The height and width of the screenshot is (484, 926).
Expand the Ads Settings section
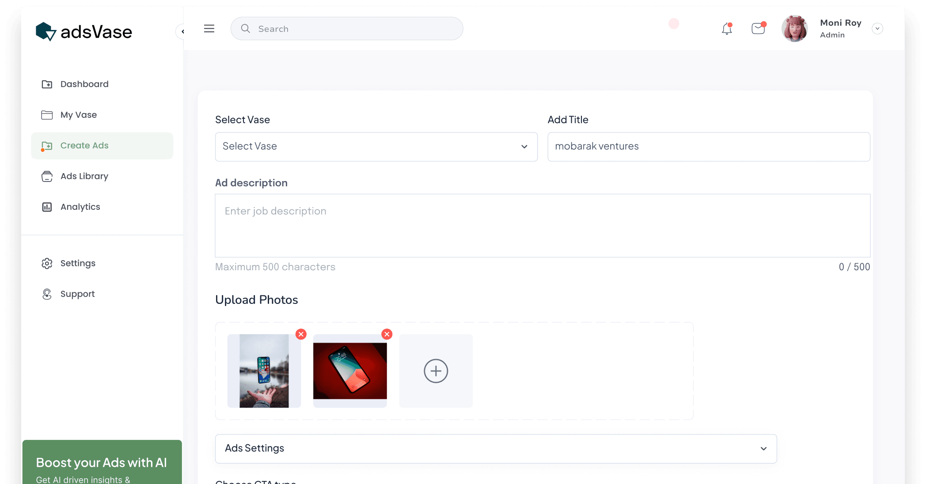(495, 448)
